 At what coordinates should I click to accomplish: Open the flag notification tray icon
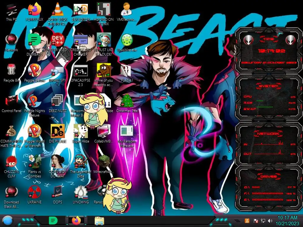(x=256, y=221)
